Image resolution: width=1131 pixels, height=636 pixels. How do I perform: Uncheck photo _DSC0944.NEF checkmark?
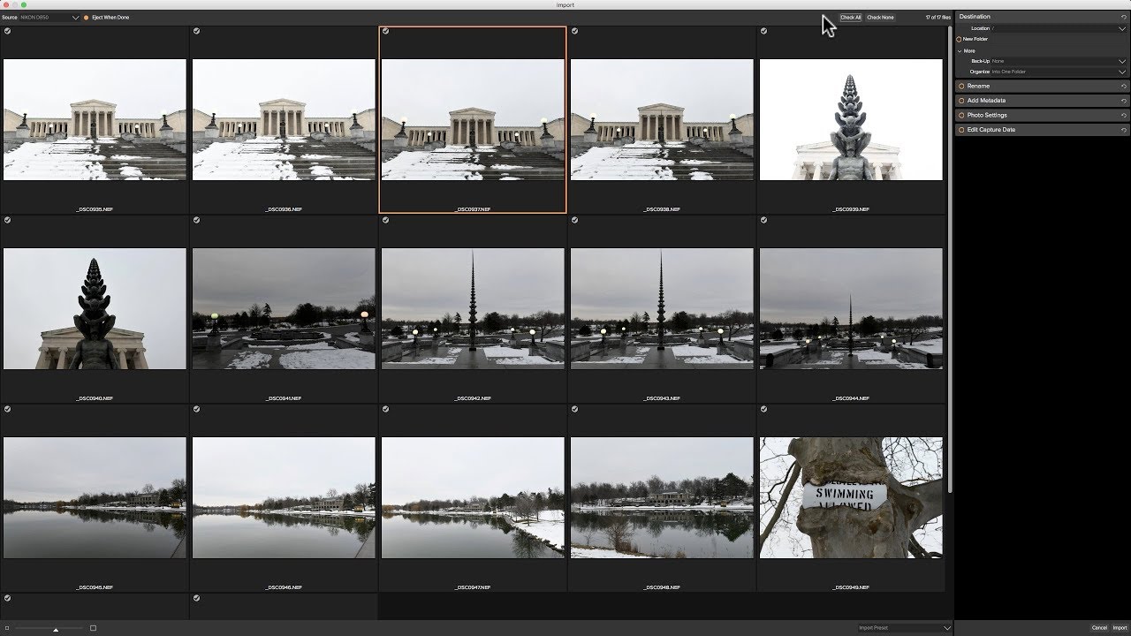point(763,220)
